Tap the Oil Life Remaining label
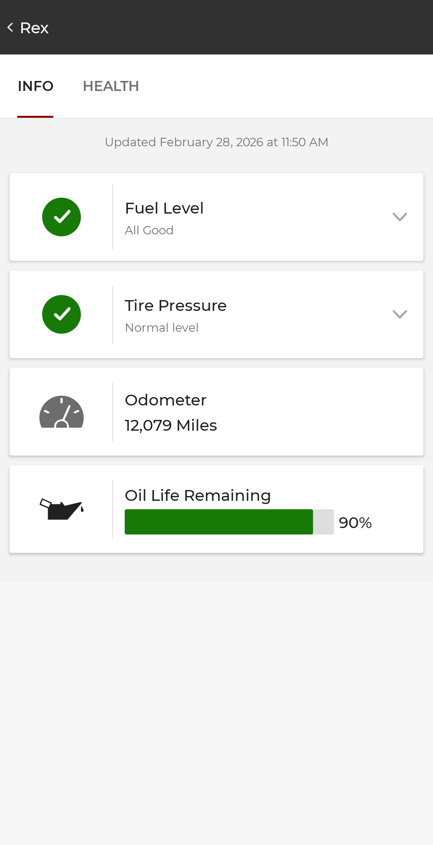 coord(198,496)
